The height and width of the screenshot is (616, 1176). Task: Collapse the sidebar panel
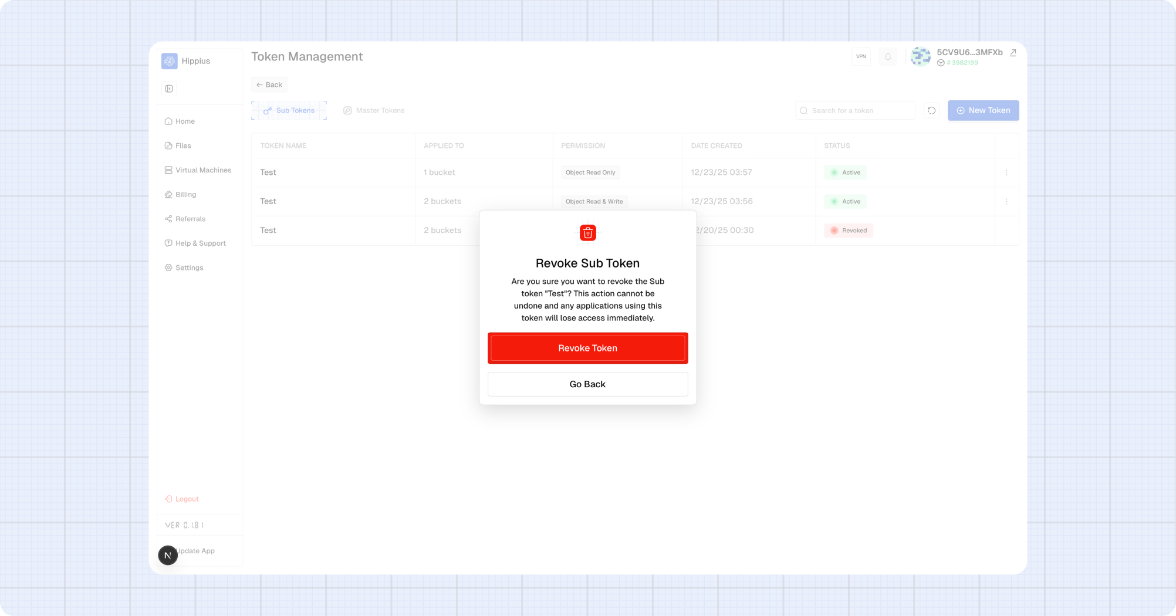(x=169, y=89)
